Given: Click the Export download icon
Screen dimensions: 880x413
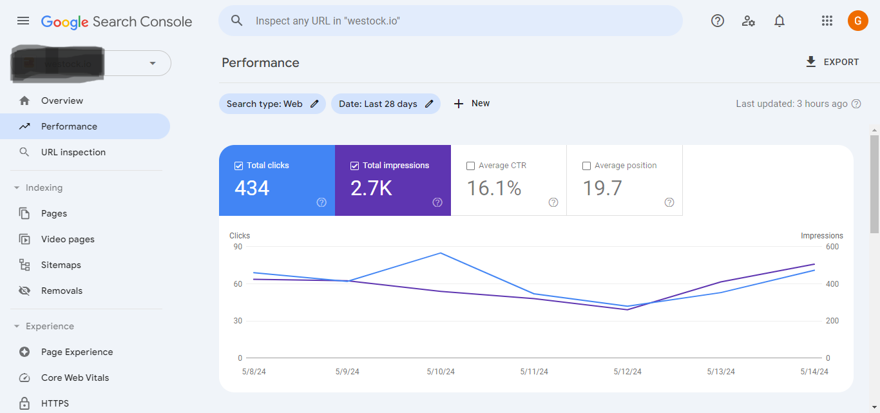Looking at the screenshot, I should point(810,62).
